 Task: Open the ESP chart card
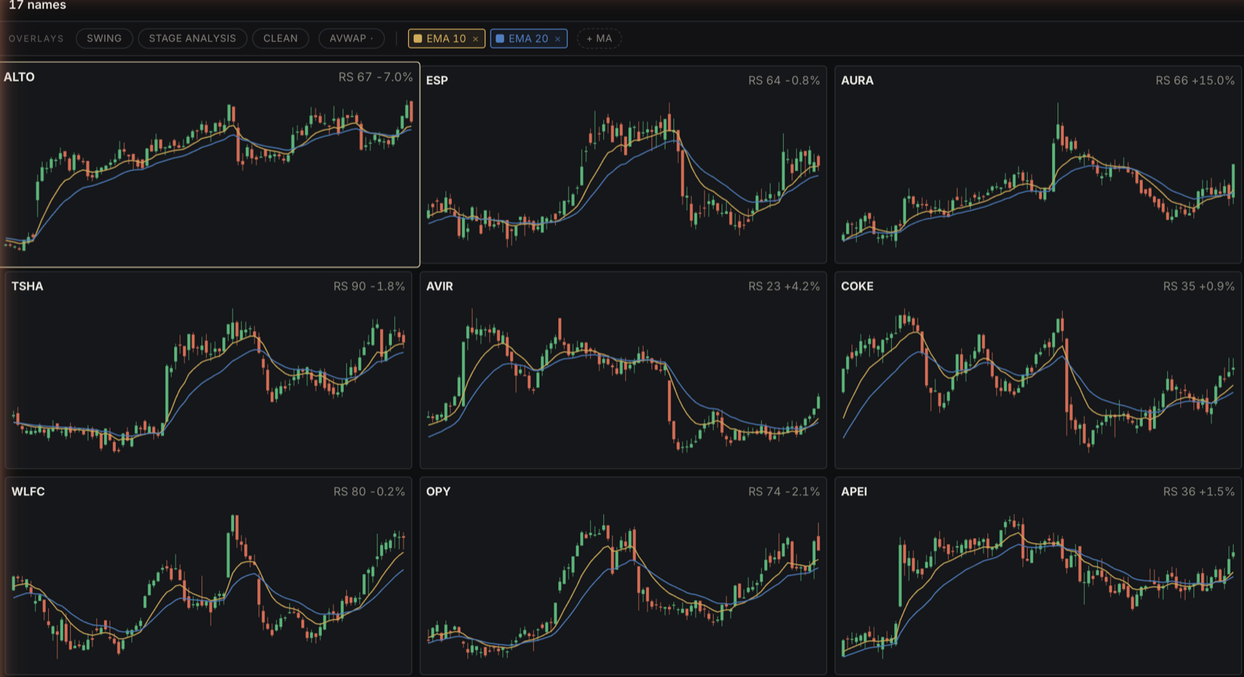[x=623, y=165]
